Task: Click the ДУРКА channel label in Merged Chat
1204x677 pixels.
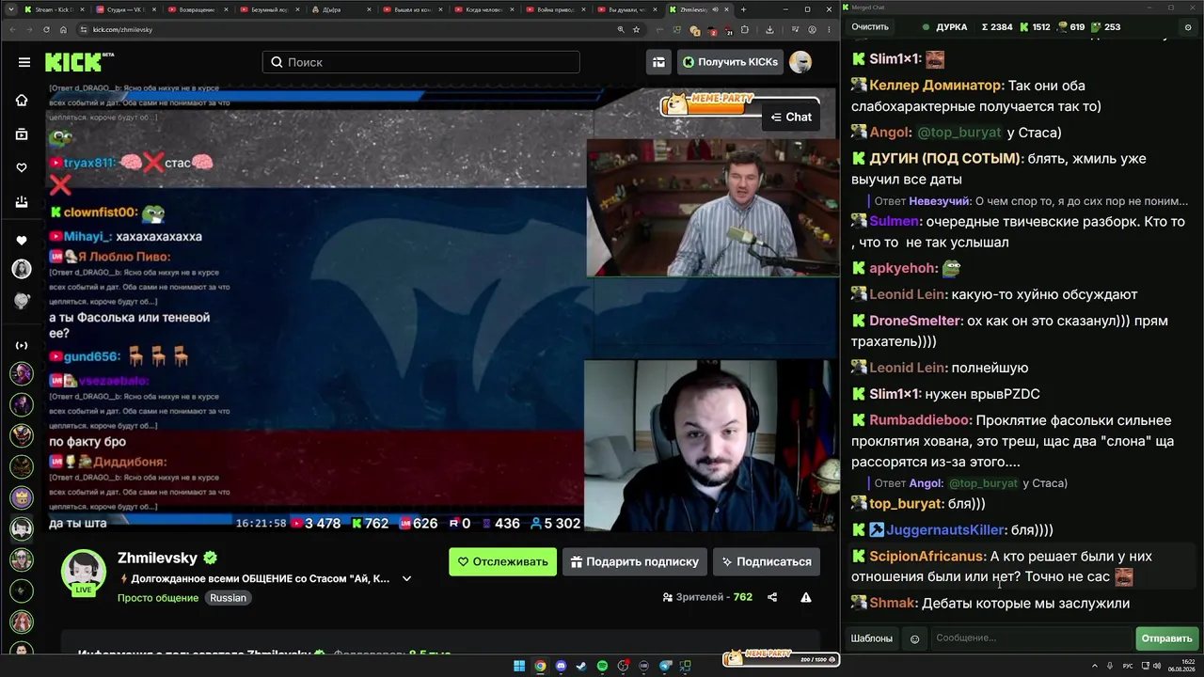Action: [x=952, y=27]
